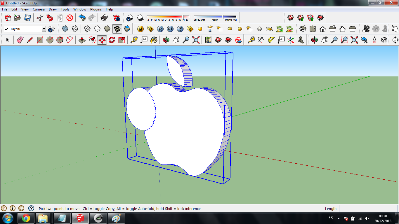
Task: Select the Eraser tool
Action: click(20, 40)
